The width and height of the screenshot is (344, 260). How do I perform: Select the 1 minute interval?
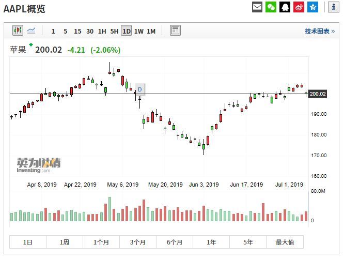coord(53,31)
